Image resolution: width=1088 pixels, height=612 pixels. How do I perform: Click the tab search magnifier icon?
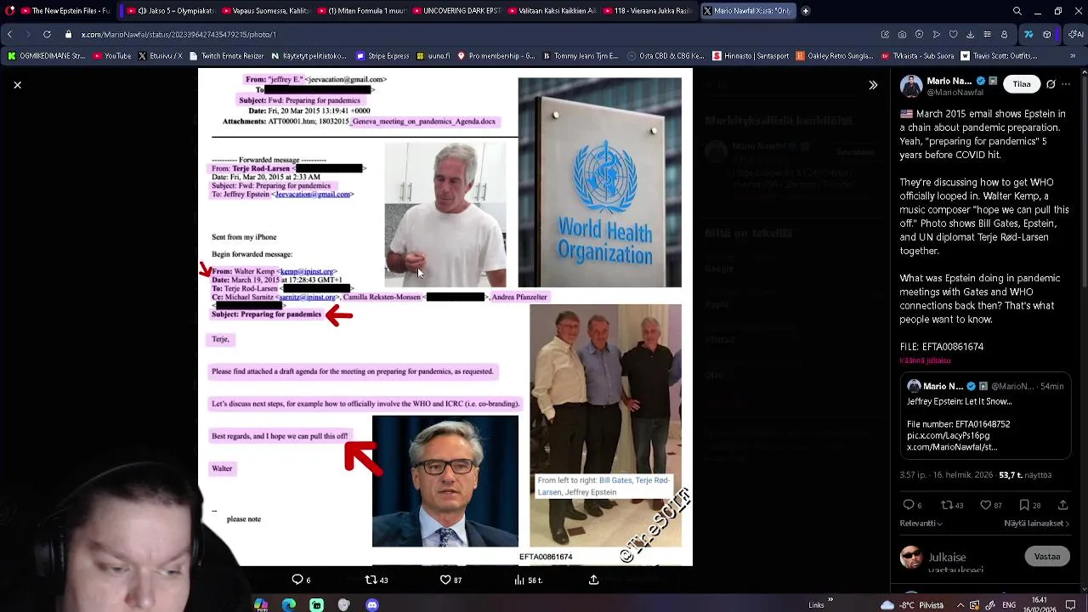coord(1017,11)
